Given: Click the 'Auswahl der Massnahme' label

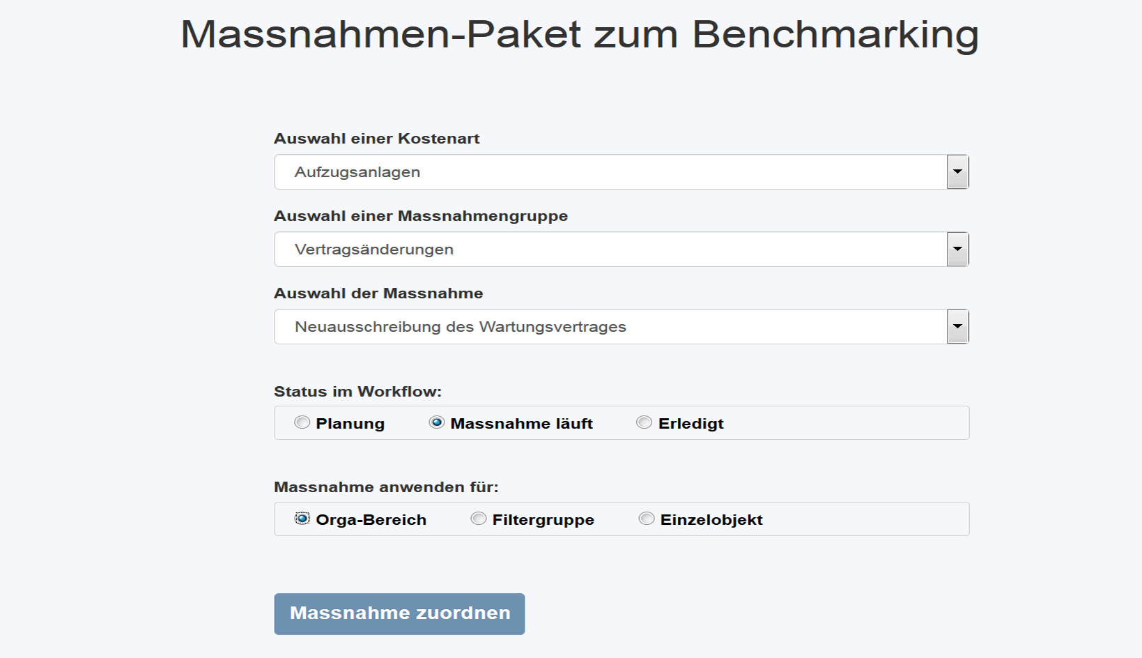Looking at the screenshot, I should click(x=378, y=293).
